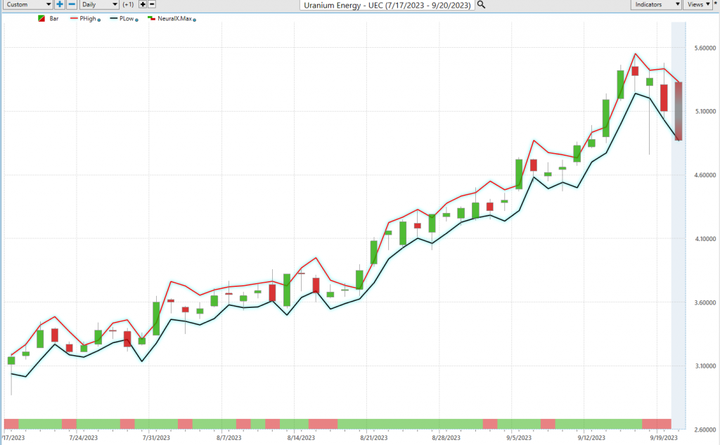The height and width of the screenshot is (445, 720).
Task: Click the 8/21/2023 date axis label
Action: [x=374, y=438]
